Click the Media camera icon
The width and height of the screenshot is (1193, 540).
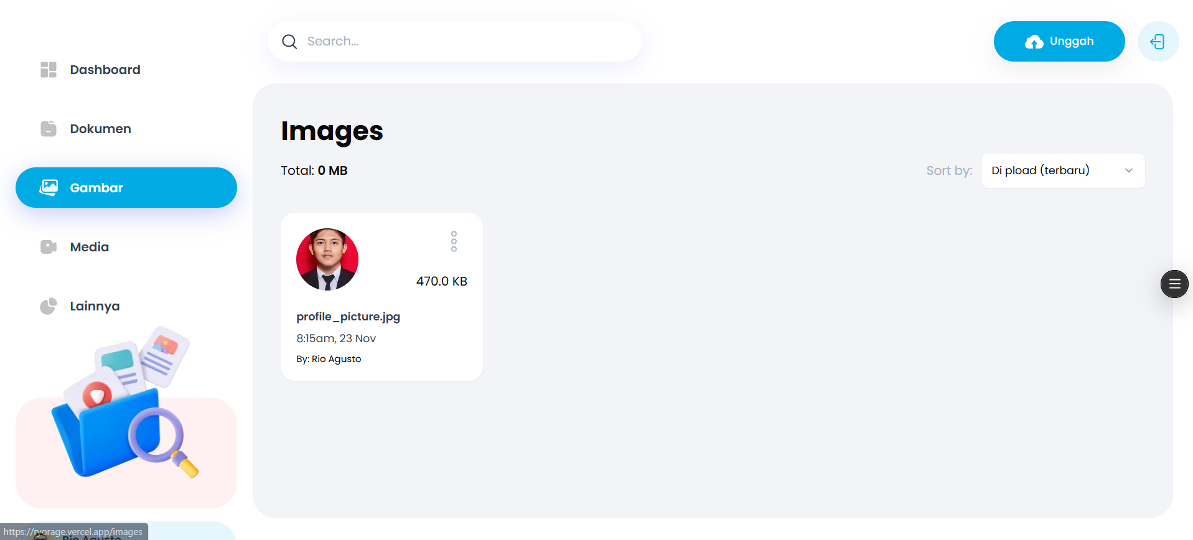tap(49, 247)
